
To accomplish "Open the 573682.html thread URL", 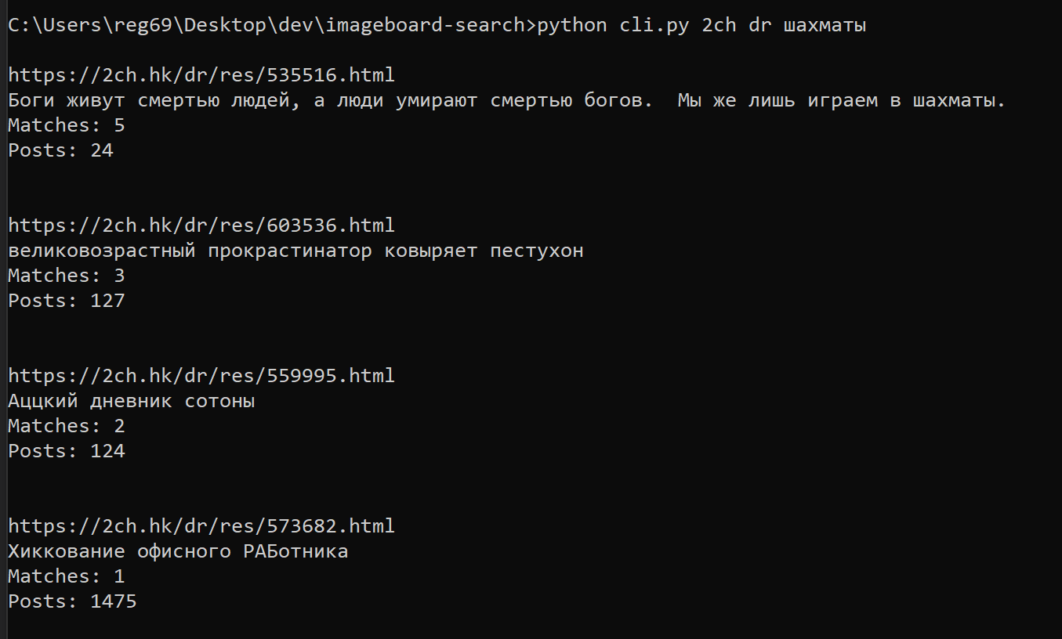I will click(201, 526).
